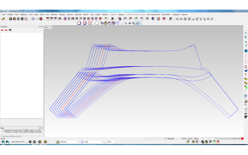248x155 pixels.
Task: Click the open folder icon
Action: click(3, 19)
